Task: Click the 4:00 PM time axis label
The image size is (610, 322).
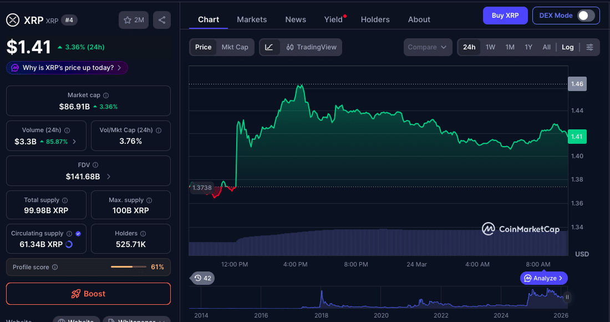Action: (x=295, y=264)
